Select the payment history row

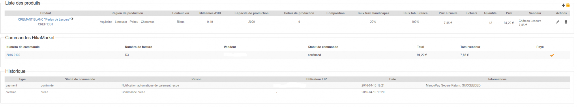(287, 85)
